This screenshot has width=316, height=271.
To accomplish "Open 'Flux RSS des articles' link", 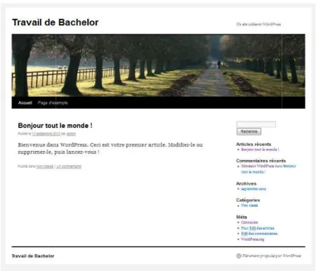I will [258, 228].
